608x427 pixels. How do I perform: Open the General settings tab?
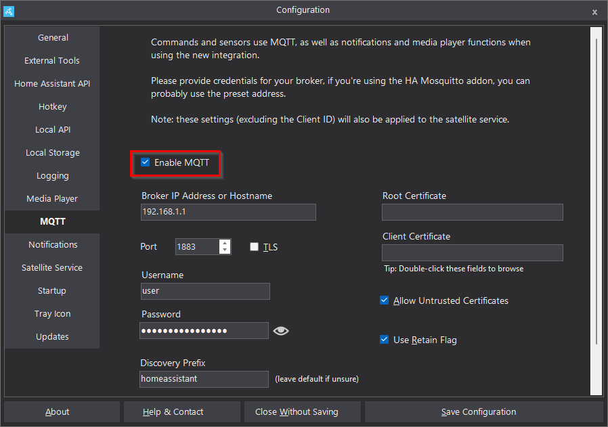[x=52, y=38]
